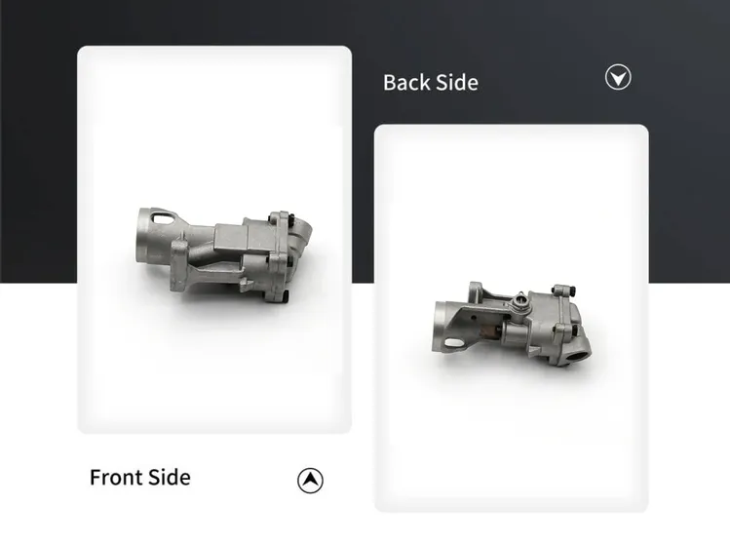The width and height of the screenshot is (730, 545).
Task: Click the bottom black bolt on front-side part
Action: (287, 295)
